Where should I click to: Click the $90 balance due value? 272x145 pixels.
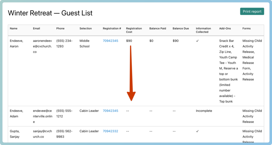pyautogui.click(x=175, y=41)
